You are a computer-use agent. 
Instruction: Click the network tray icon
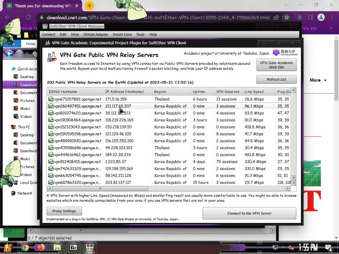click(275, 248)
